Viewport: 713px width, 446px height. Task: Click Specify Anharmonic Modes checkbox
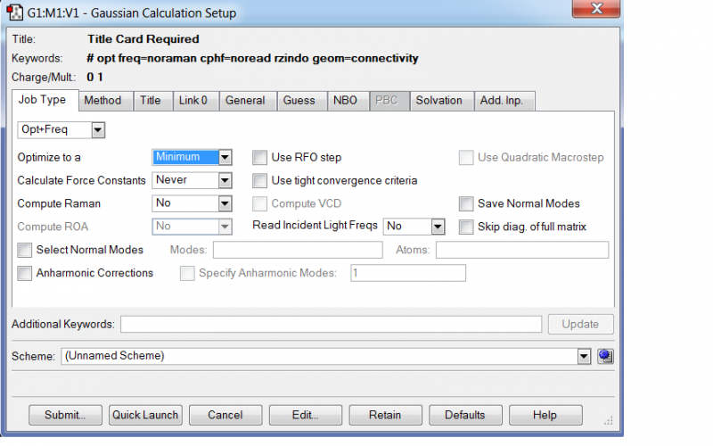coord(187,273)
